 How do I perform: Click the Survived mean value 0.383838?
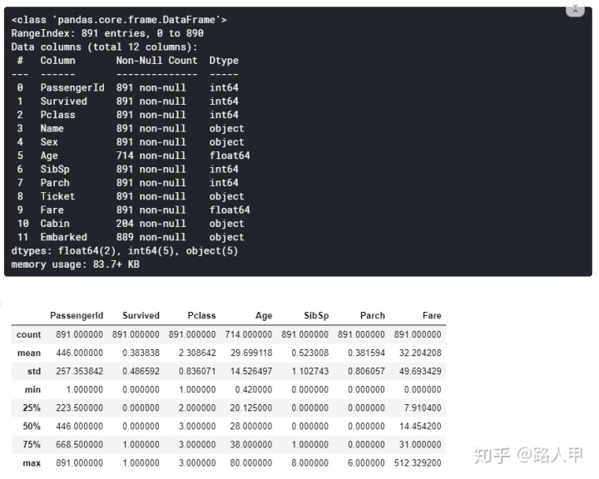click(141, 353)
